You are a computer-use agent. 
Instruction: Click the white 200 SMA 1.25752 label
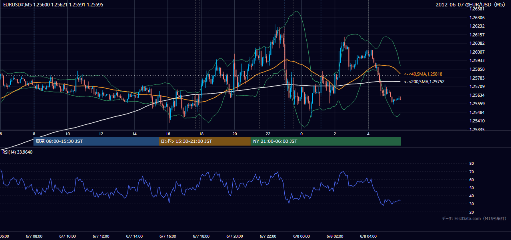click(x=424, y=82)
